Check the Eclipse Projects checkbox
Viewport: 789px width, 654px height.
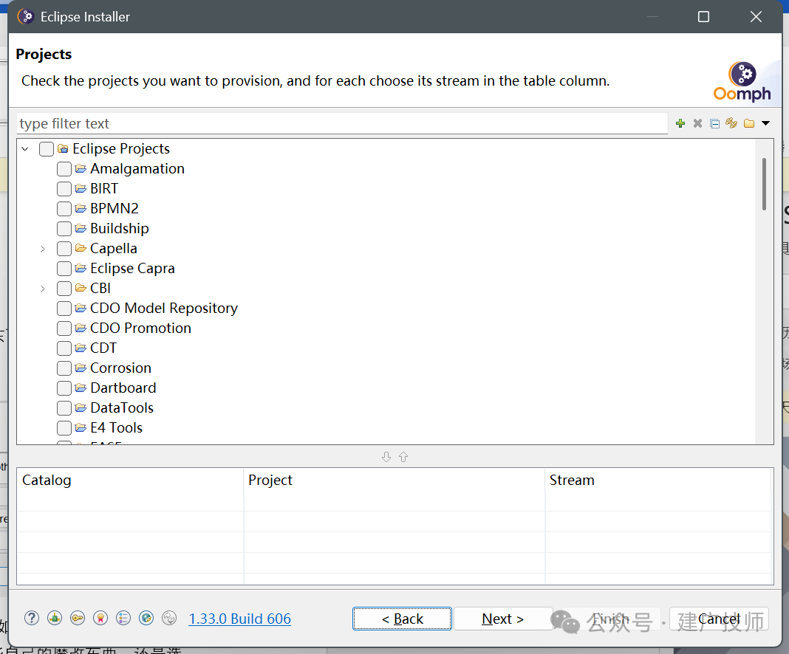[47, 149]
